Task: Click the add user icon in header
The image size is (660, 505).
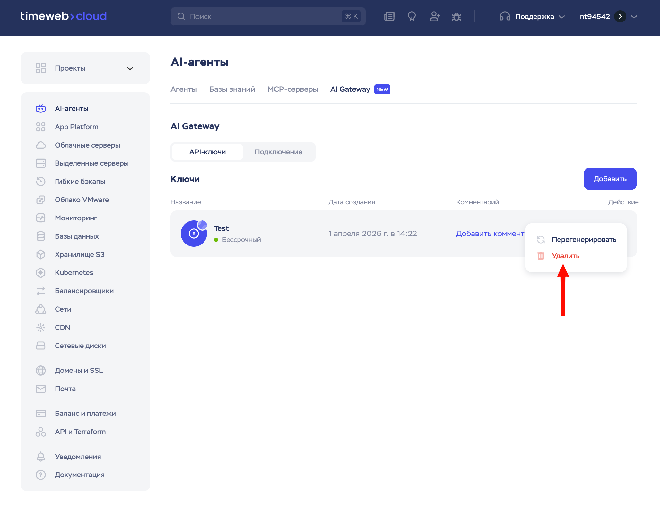Action: [434, 16]
